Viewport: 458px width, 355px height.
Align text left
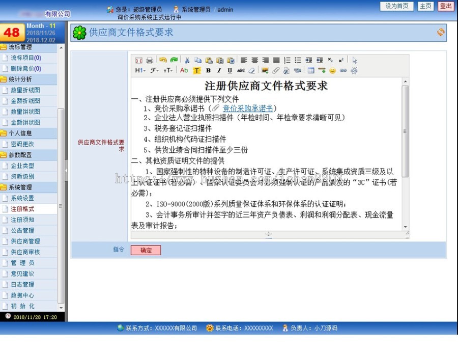244,60
